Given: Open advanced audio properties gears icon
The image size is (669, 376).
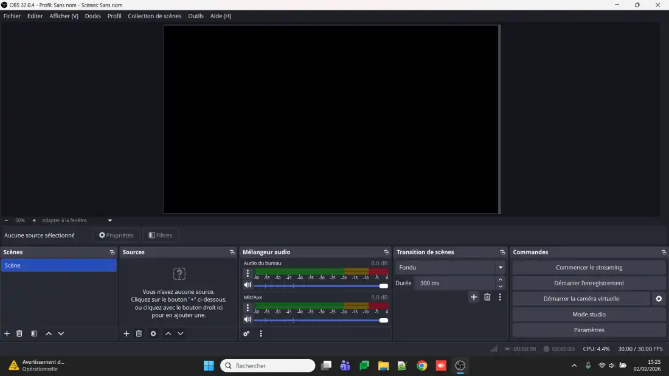Looking at the screenshot, I should tap(246, 333).
